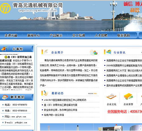Click the 全国服务电话 red hotline text
Screen dimensions: 142x131
pos(125,112)
